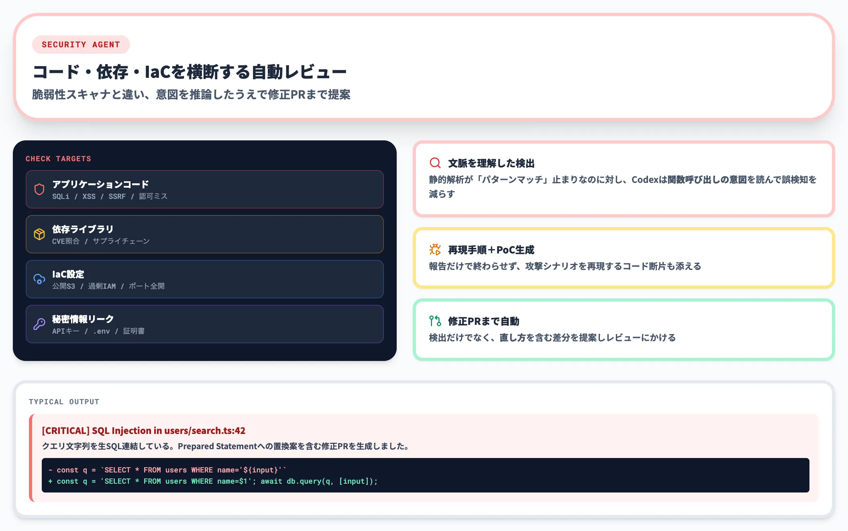Expand the CHECK TARGETS panel header
Viewport: 848px width, 531px height.
[x=59, y=158]
